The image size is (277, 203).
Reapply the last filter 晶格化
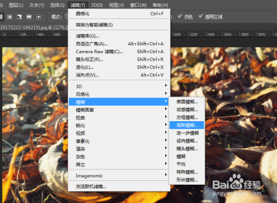(119, 14)
